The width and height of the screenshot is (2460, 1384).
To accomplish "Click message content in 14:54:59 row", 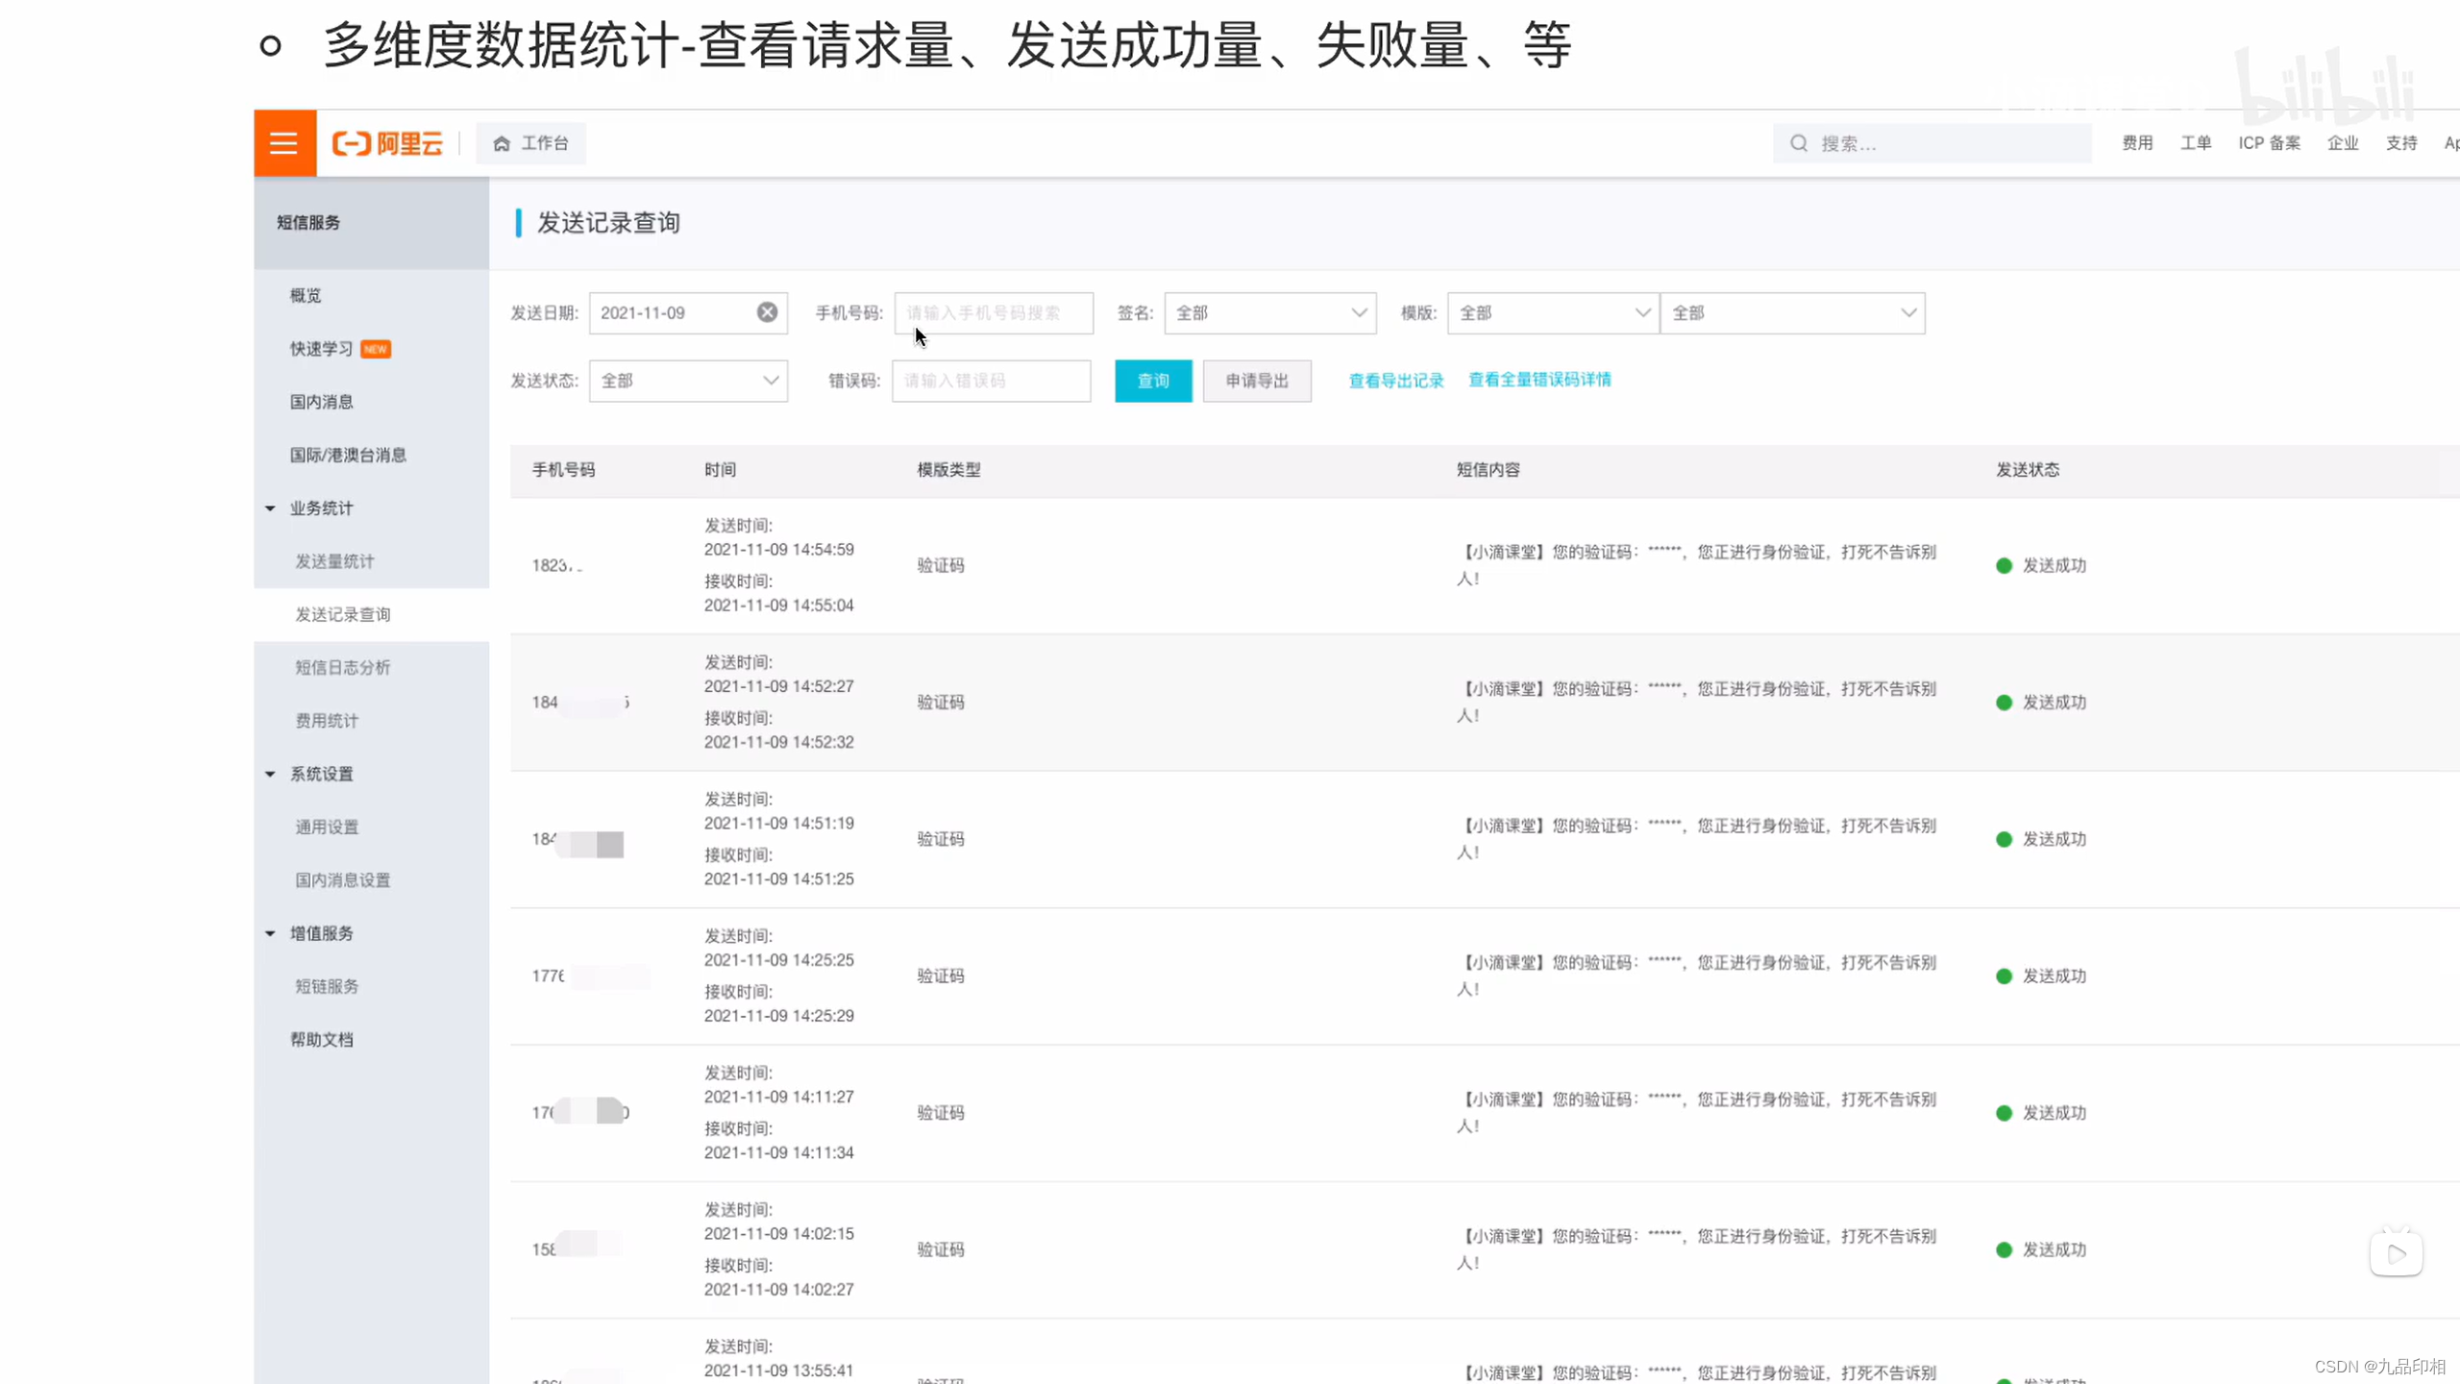I will (x=1696, y=565).
